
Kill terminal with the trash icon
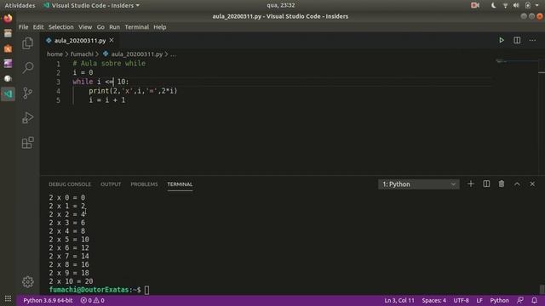tap(502, 184)
